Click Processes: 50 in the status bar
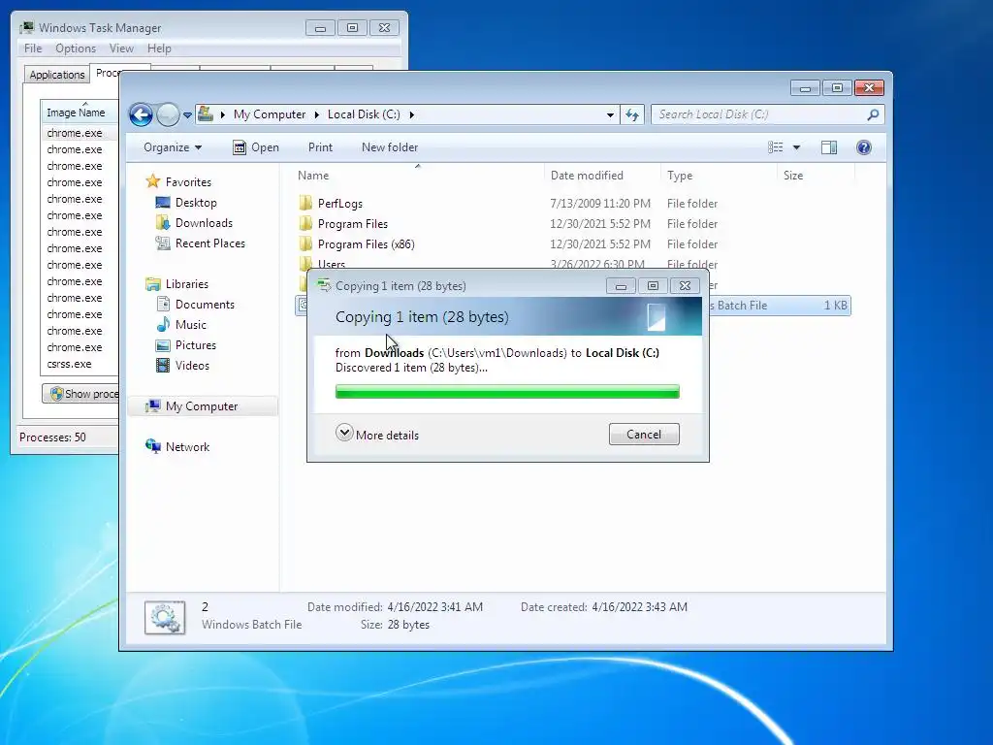The height and width of the screenshot is (745, 993). (x=52, y=437)
